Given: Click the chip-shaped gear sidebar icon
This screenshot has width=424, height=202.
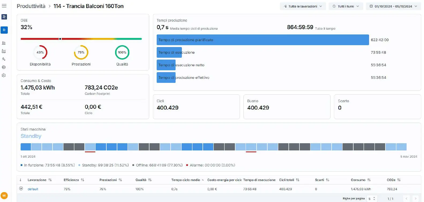Looking at the screenshot, I should [x=4, y=67].
